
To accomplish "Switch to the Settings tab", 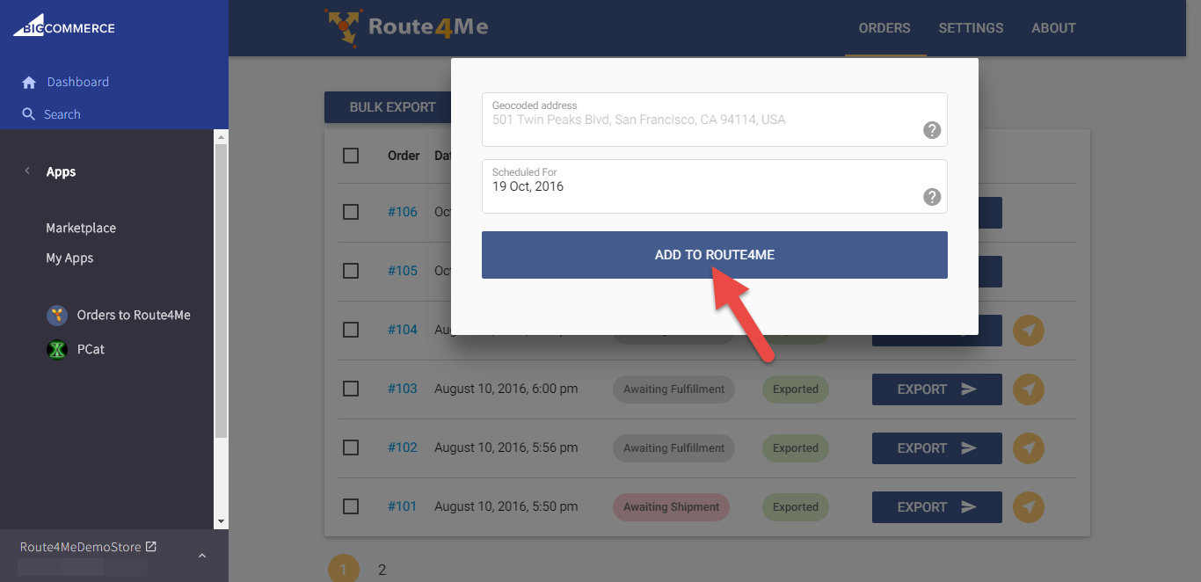I will [971, 28].
